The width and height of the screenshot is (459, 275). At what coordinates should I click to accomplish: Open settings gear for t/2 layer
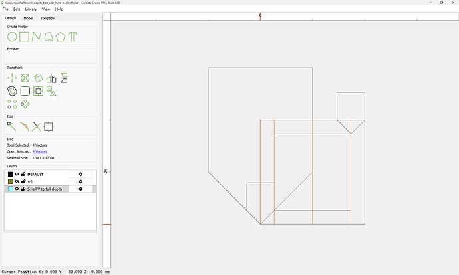pos(80,181)
